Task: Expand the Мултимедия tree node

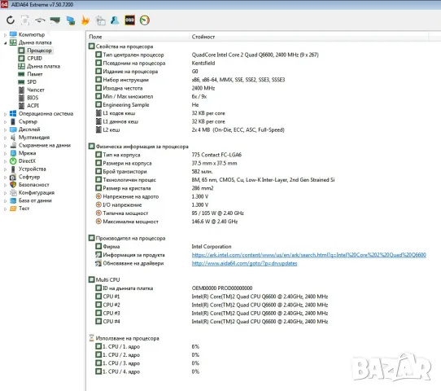Action: [x=5, y=138]
